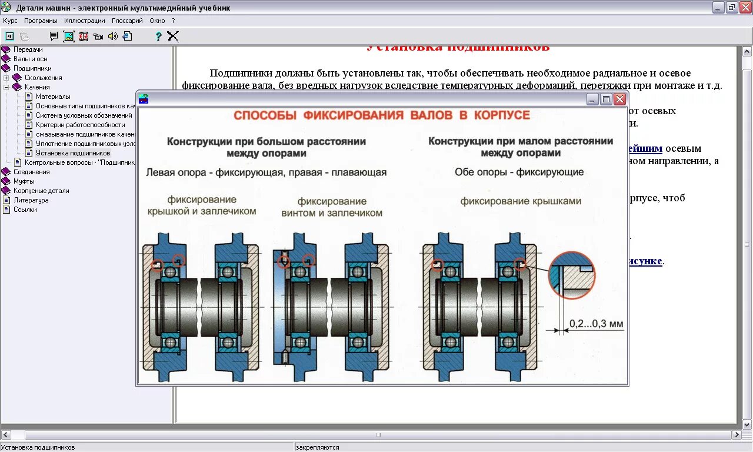Select Муфты tree item
This screenshot has height=452, width=753.
pyautogui.click(x=24, y=181)
